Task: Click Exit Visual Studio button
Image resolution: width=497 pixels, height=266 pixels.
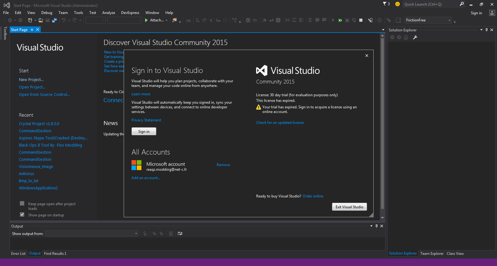Action: [x=349, y=207]
